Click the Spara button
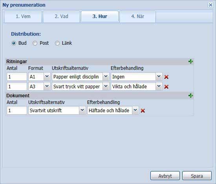Viewport: 216px width, 184px height. tap(197, 176)
